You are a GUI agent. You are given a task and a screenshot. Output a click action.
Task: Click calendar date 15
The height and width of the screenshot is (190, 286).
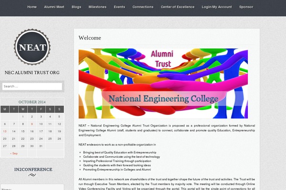(23, 131)
